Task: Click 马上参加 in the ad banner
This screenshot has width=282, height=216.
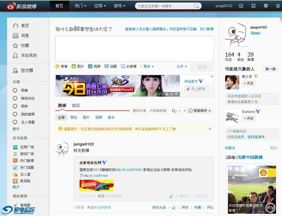Action: tap(197, 89)
